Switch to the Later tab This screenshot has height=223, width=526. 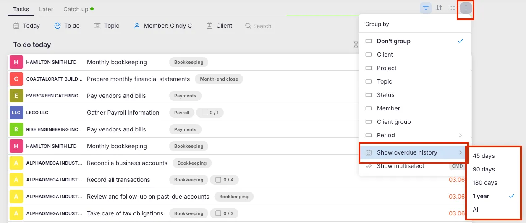pyautogui.click(x=46, y=9)
